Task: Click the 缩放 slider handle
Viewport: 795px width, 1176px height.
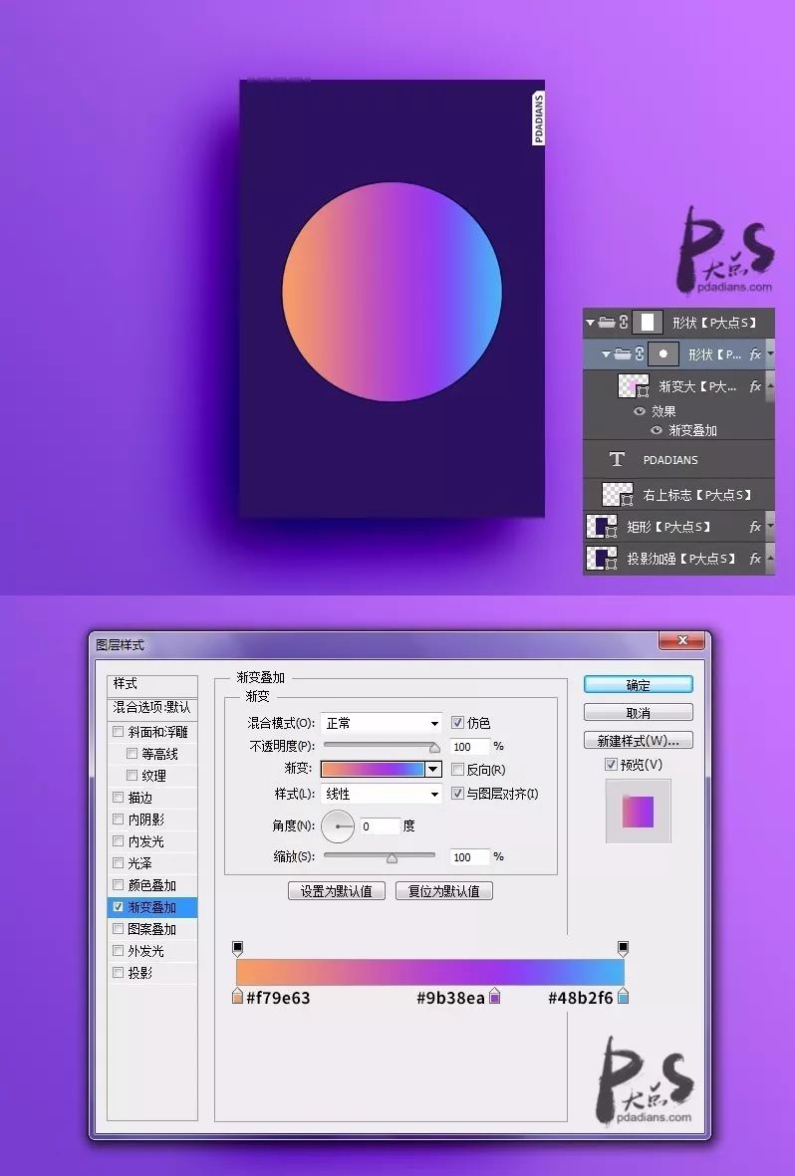Action: click(392, 858)
